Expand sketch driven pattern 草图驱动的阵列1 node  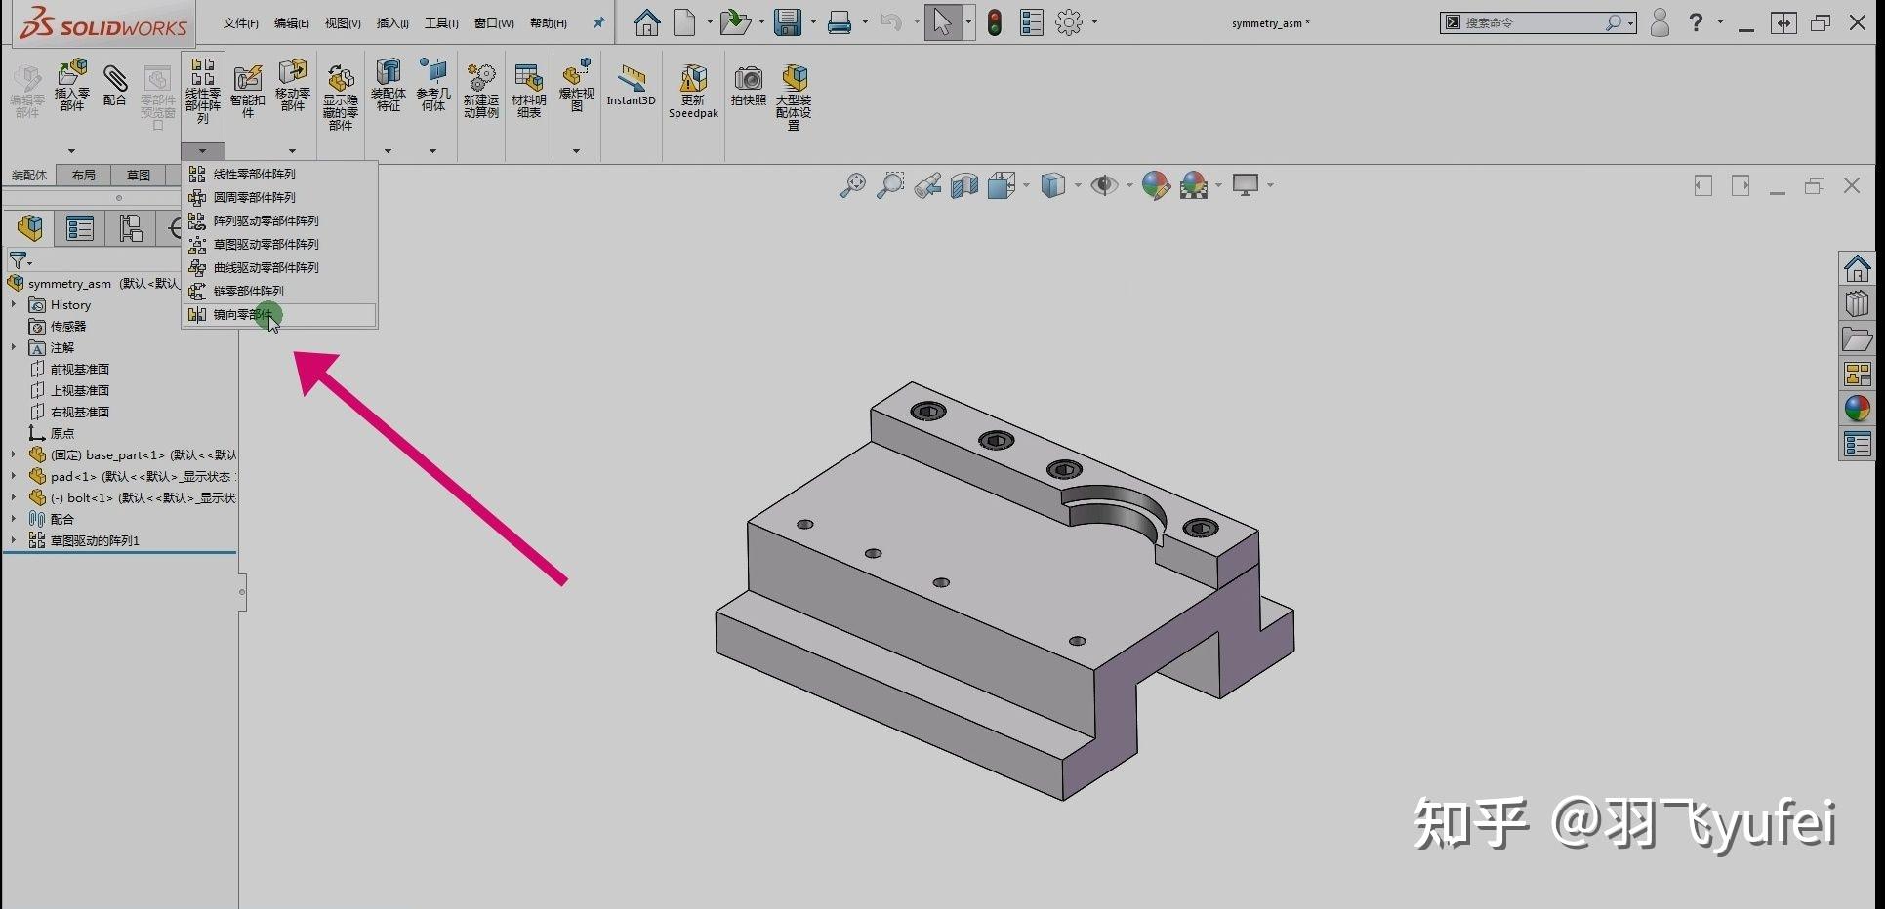point(13,540)
